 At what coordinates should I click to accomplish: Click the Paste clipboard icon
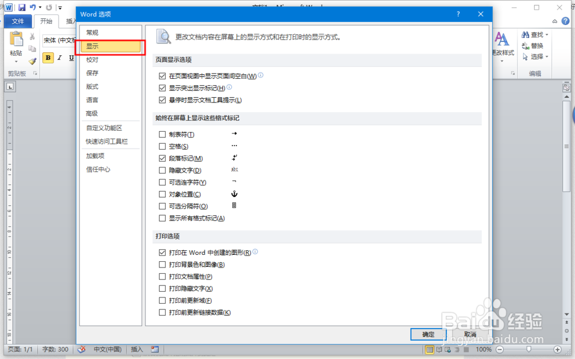tap(16, 39)
